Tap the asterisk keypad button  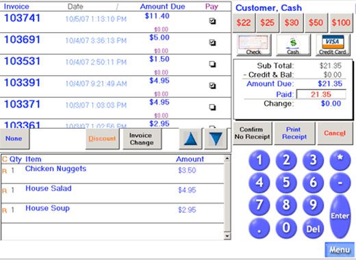340,160
